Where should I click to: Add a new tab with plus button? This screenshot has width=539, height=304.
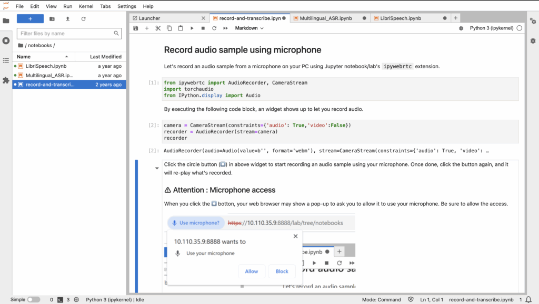(456, 18)
